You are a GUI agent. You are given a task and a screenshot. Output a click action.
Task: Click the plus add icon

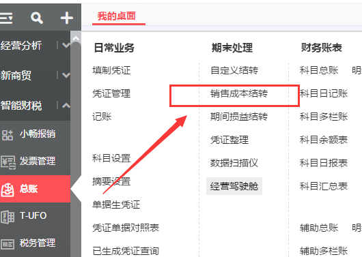point(66,18)
